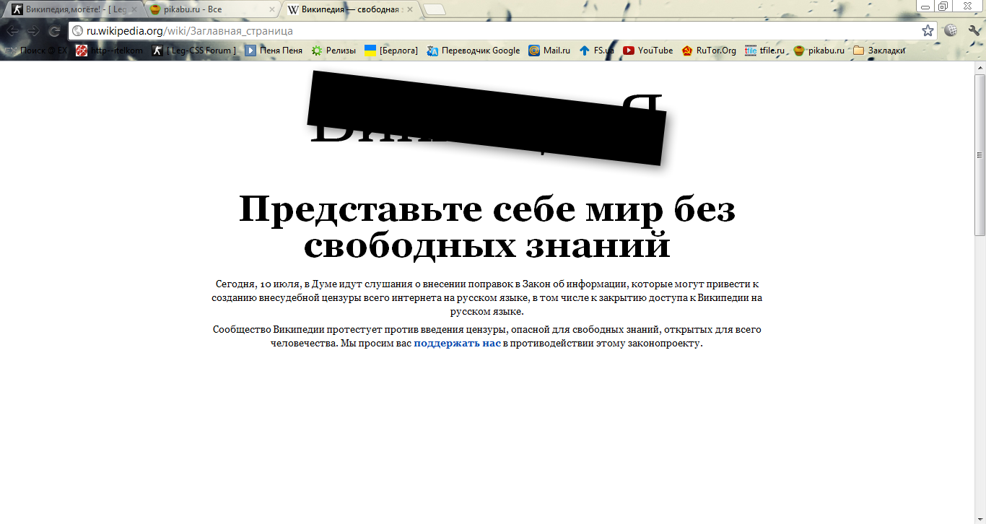Open the [Берлога] bookmark
This screenshot has width=986, height=524.
(x=391, y=51)
